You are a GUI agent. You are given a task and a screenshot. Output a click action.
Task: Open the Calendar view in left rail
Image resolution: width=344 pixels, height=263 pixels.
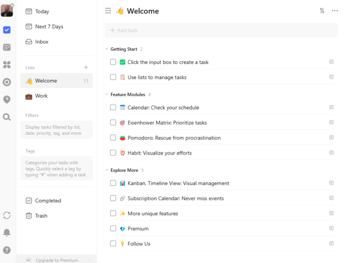pyautogui.click(x=7, y=47)
